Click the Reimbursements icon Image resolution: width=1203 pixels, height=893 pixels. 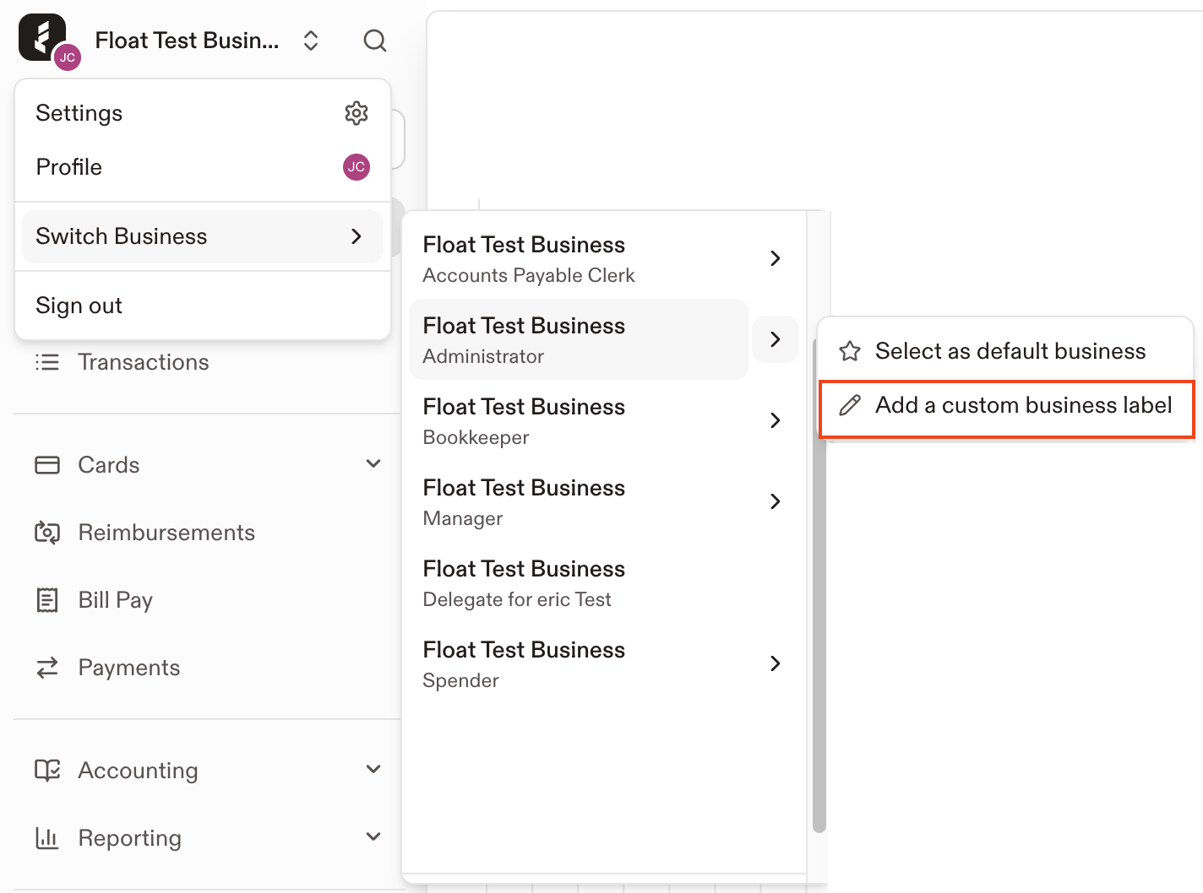47,533
